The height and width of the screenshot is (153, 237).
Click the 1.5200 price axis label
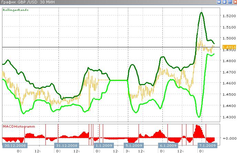click(229, 16)
